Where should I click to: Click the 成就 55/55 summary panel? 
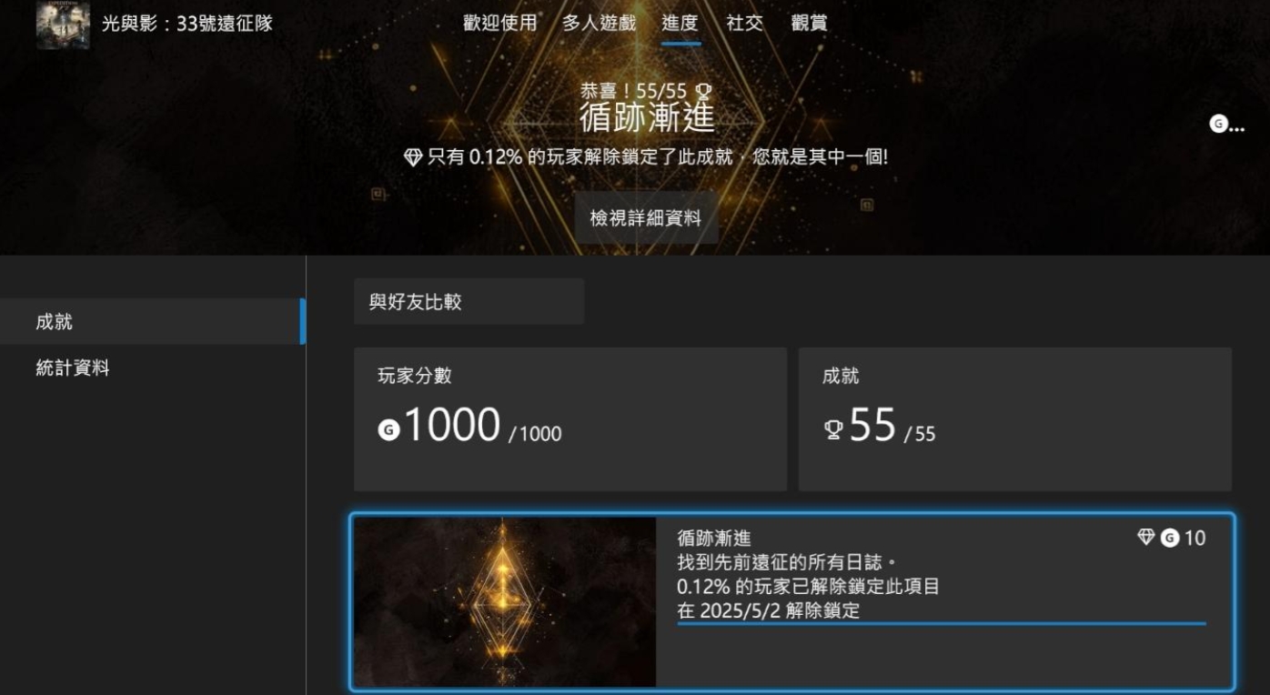tap(1015, 419)
